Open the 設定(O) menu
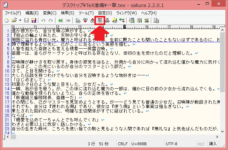Viewport: 228px width, 150px height. coord(105,13)
